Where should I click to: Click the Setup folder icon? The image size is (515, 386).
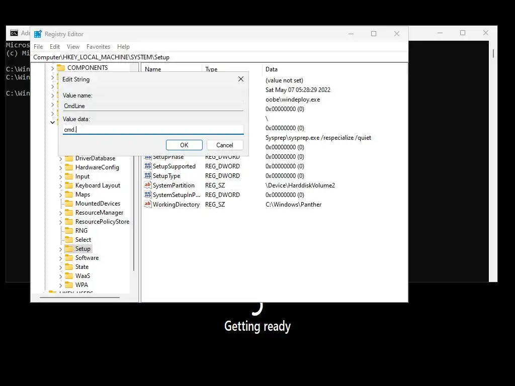(68, 248)
